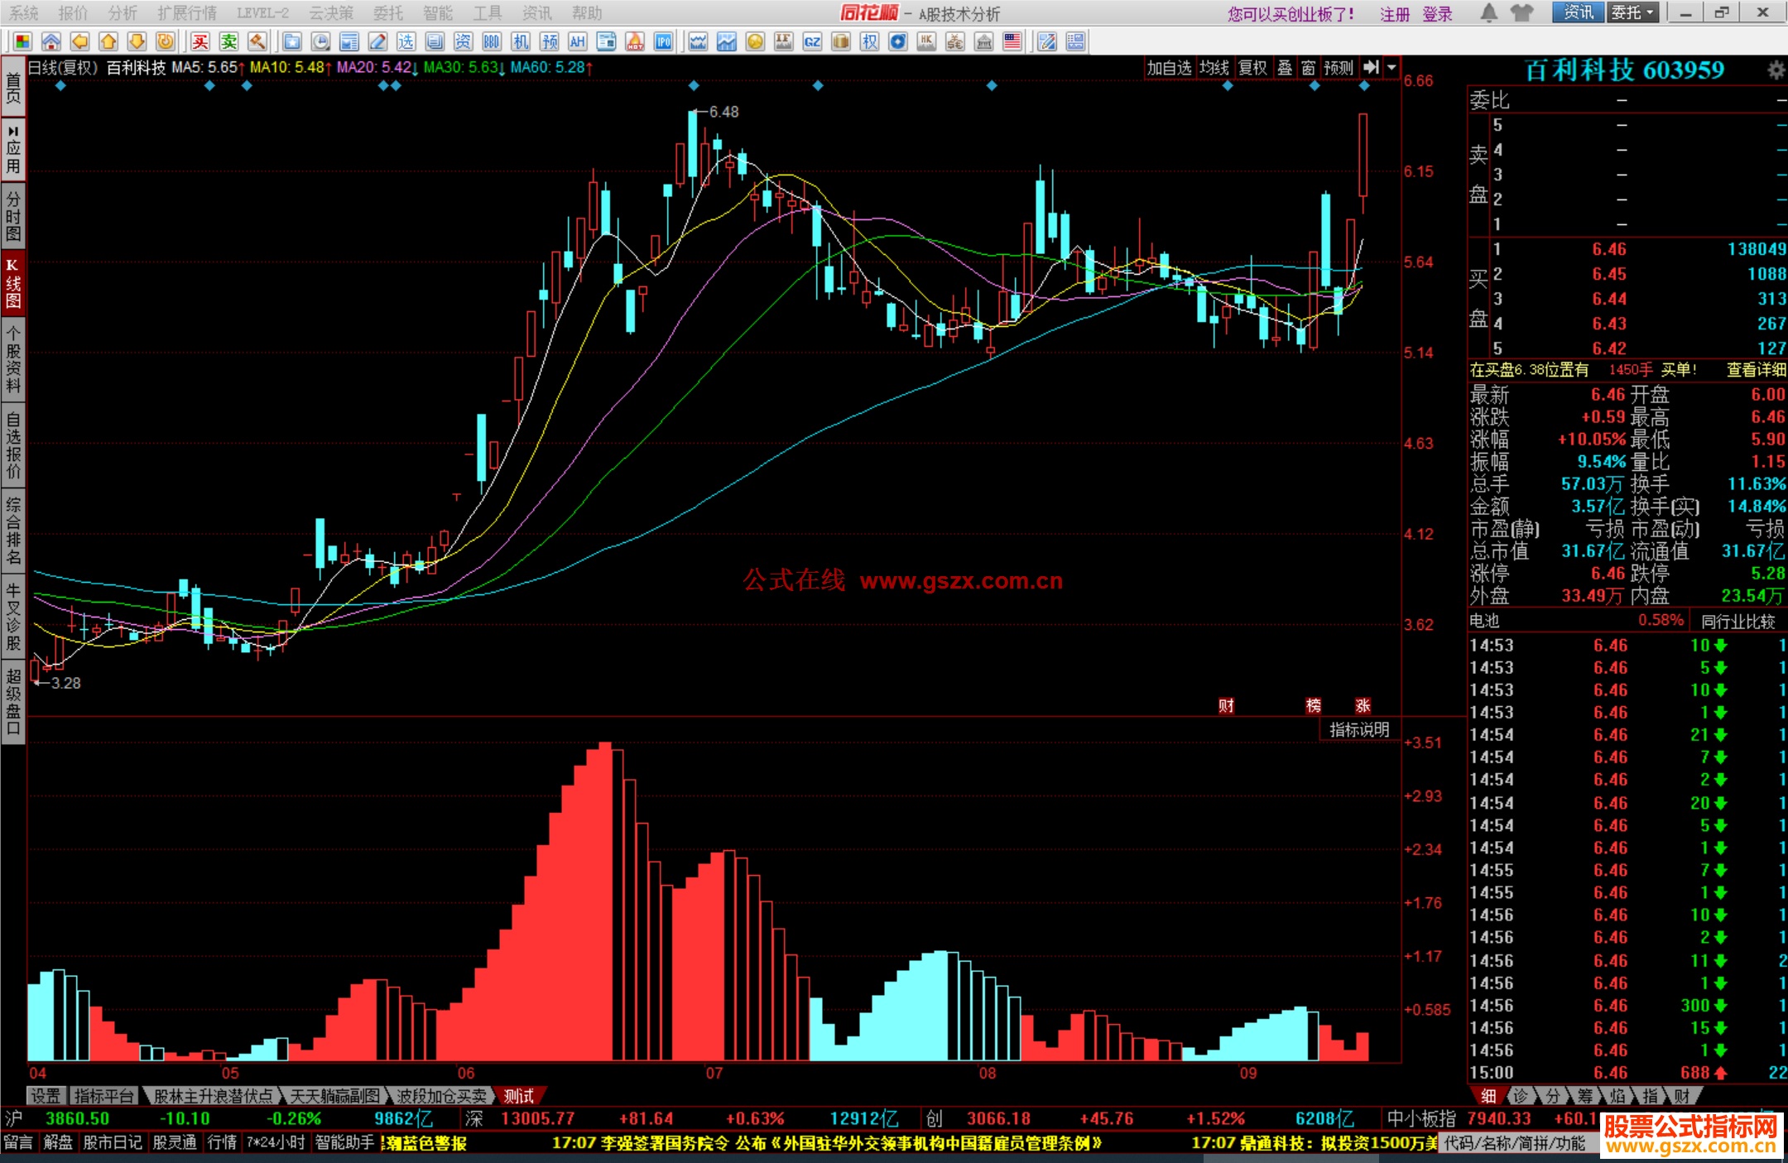
Task: Open the 指标平台 tab
Action: pos(103,1096)
